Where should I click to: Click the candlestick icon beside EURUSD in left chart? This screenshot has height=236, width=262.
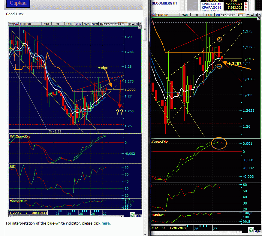click(16, 24)
